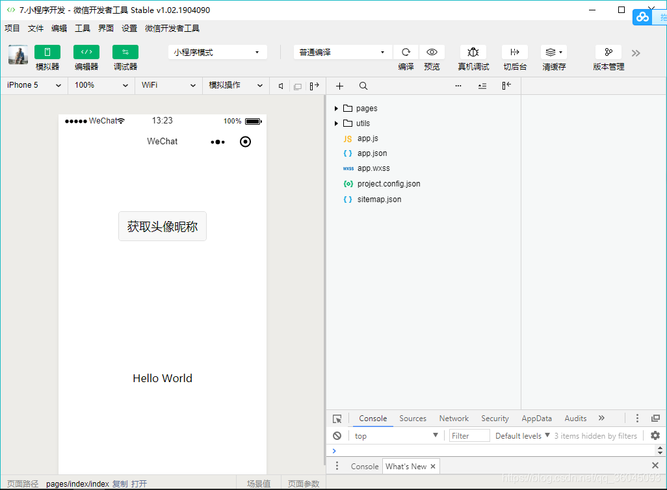This screenshot has height=490, width=667.
Task: Show more devtools tabs chevron
Action: (x=601, y=418)
